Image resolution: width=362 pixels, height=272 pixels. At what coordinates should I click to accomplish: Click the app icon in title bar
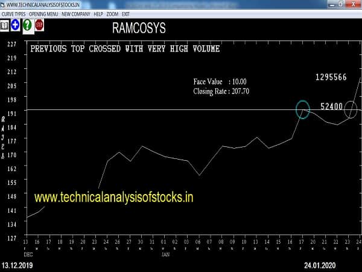4,4
